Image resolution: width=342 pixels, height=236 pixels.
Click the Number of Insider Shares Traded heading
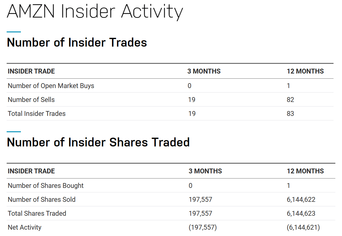(x=98, y=142)
